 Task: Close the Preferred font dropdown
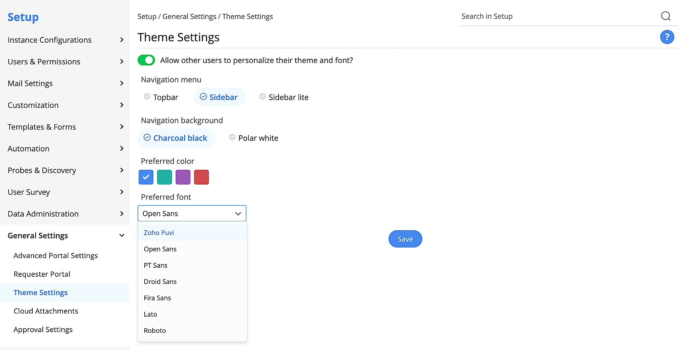coord(238,214)
